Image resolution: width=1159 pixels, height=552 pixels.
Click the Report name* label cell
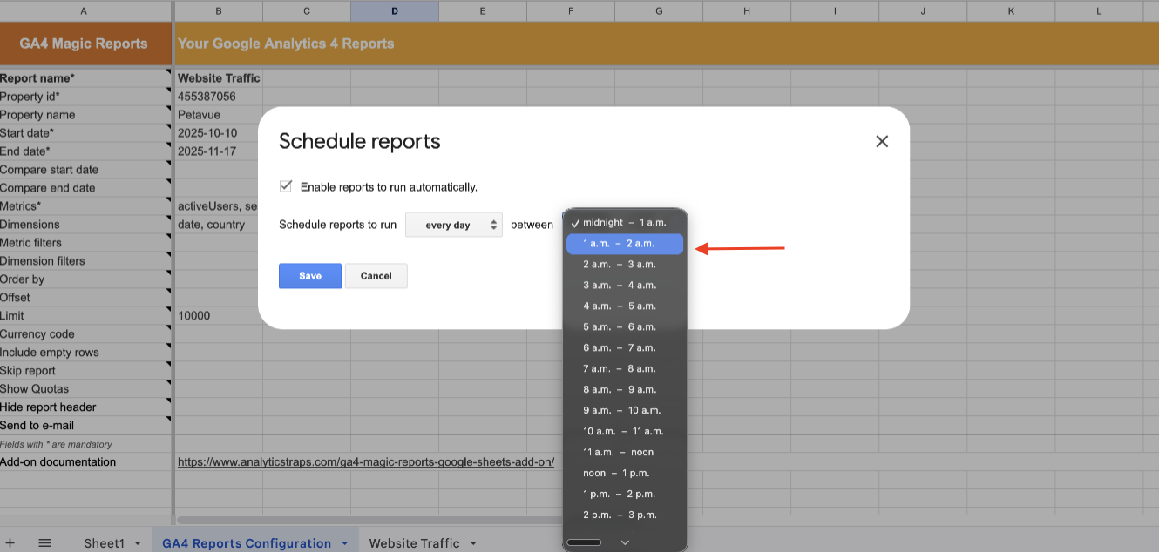tap(85, 78)
